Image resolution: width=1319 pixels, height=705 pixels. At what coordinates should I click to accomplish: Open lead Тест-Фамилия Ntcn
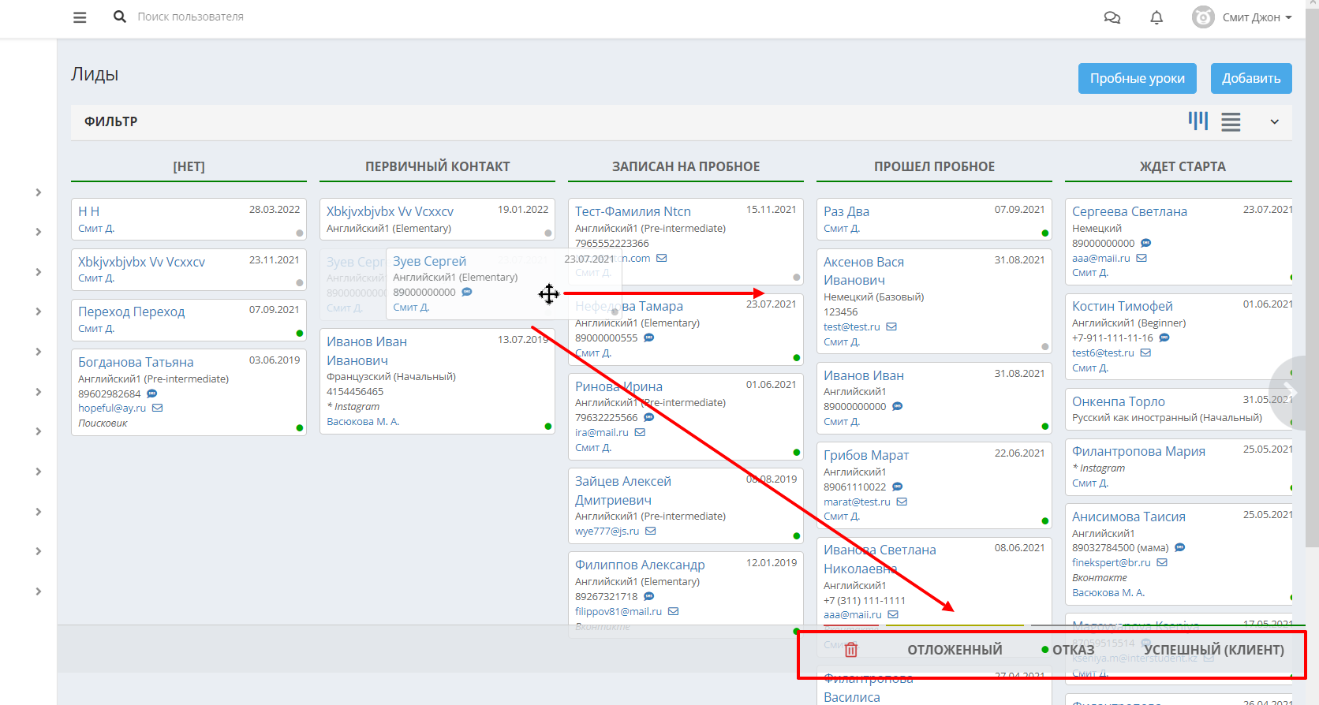(633, 211)
